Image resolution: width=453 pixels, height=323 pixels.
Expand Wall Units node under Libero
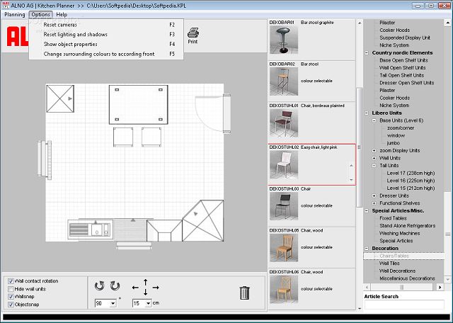(374, 158)
